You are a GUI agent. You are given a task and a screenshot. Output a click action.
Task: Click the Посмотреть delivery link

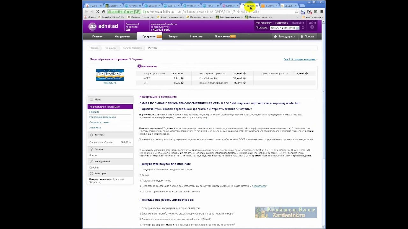click(x=259, y=186)
